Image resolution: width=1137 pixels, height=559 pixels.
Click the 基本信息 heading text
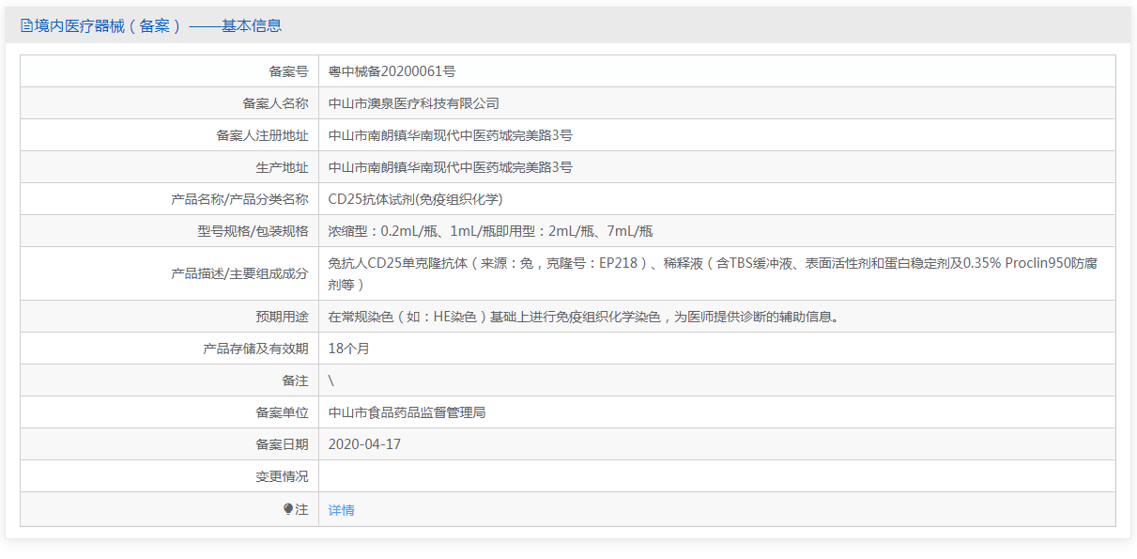[x=252, y=26]
